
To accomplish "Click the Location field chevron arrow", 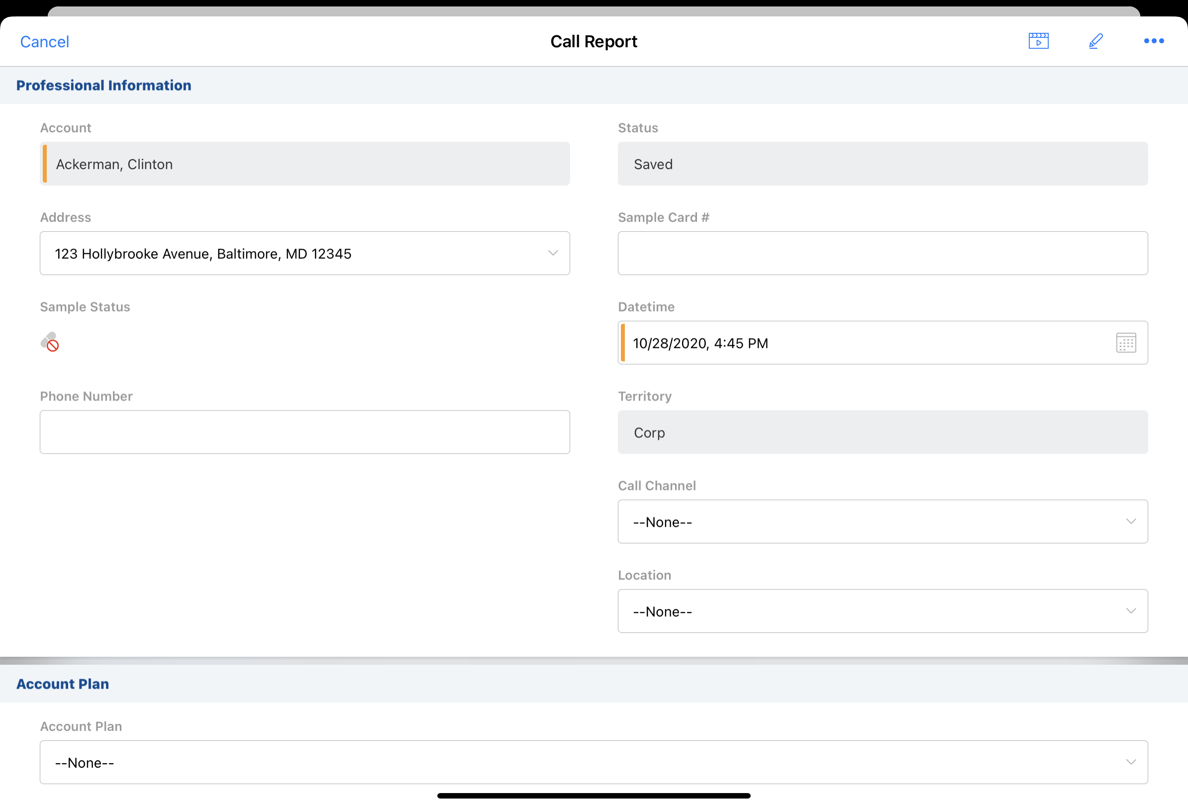I will (x=1131, y=611).
